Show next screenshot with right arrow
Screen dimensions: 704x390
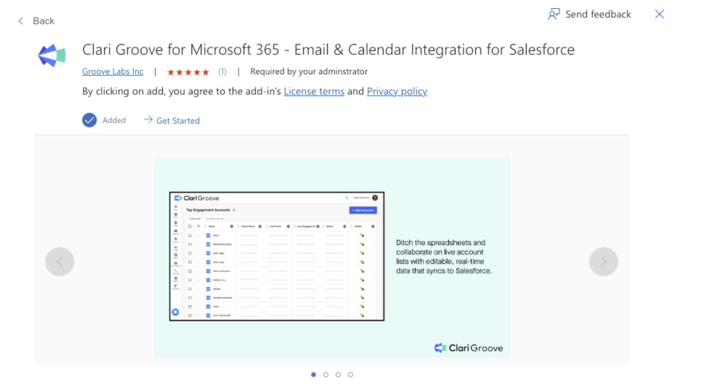604,262
